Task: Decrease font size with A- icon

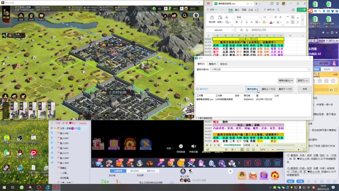Action: (x=280, y=17)
